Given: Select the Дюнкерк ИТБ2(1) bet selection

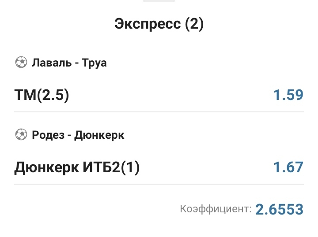Looking at the screenshot, I should (x=77, y=167).
